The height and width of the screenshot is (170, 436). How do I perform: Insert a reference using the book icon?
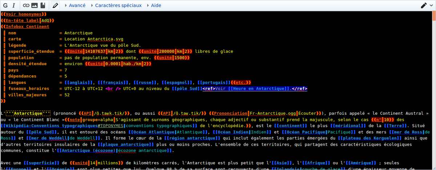tap(43, 5)
